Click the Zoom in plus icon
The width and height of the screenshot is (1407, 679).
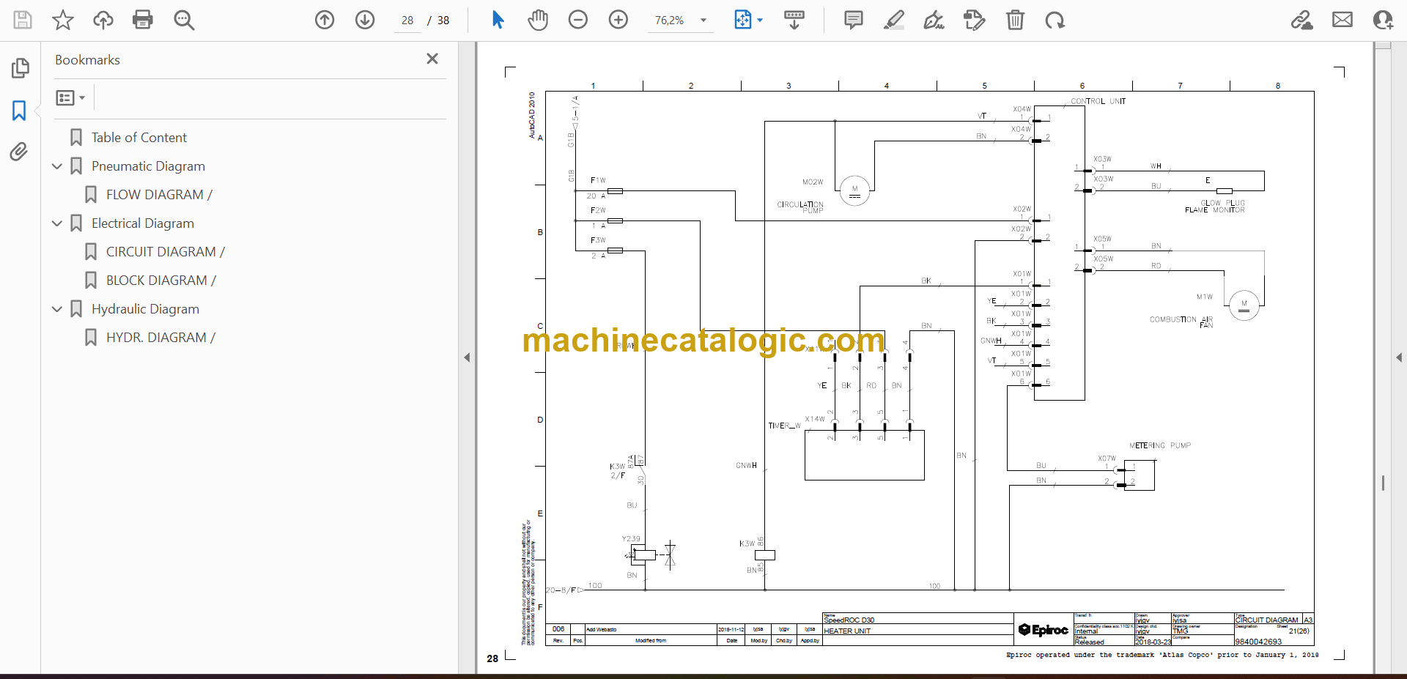pyautogui.click(x=618, y=20)
